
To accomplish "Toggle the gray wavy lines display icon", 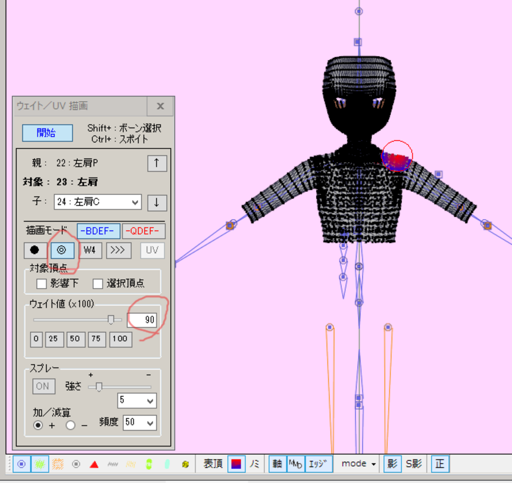I will 113,465.
